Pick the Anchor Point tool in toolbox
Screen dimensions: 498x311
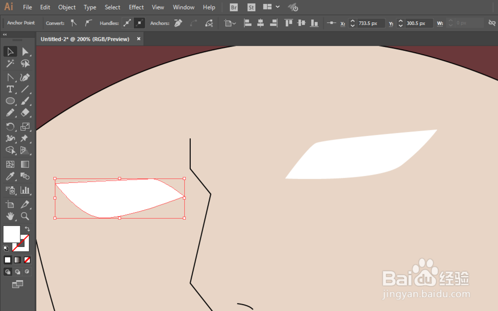(x=10, y=78)
